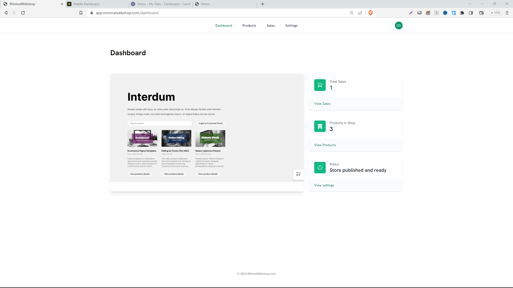Click the Products in Shop grid icon
This screenshot has height=288, width=513.
320,126
